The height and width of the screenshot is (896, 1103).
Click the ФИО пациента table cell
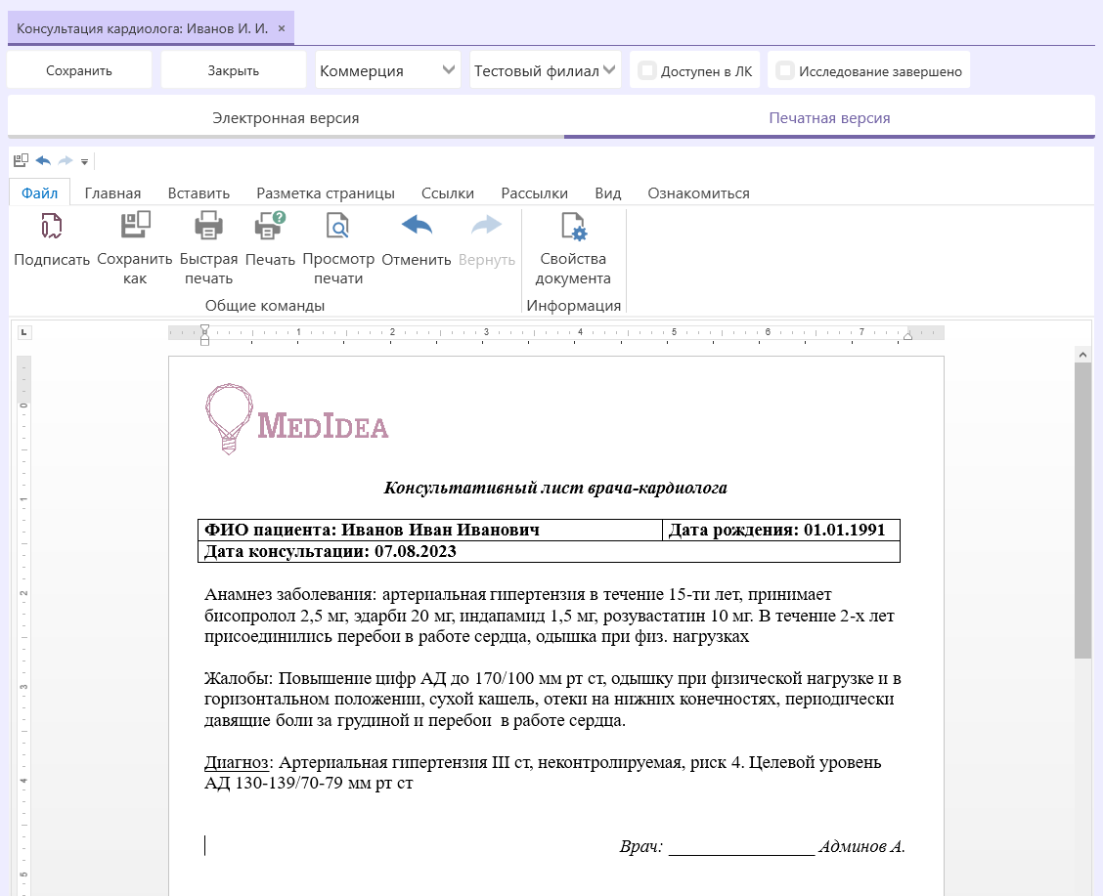pos(430,530)
